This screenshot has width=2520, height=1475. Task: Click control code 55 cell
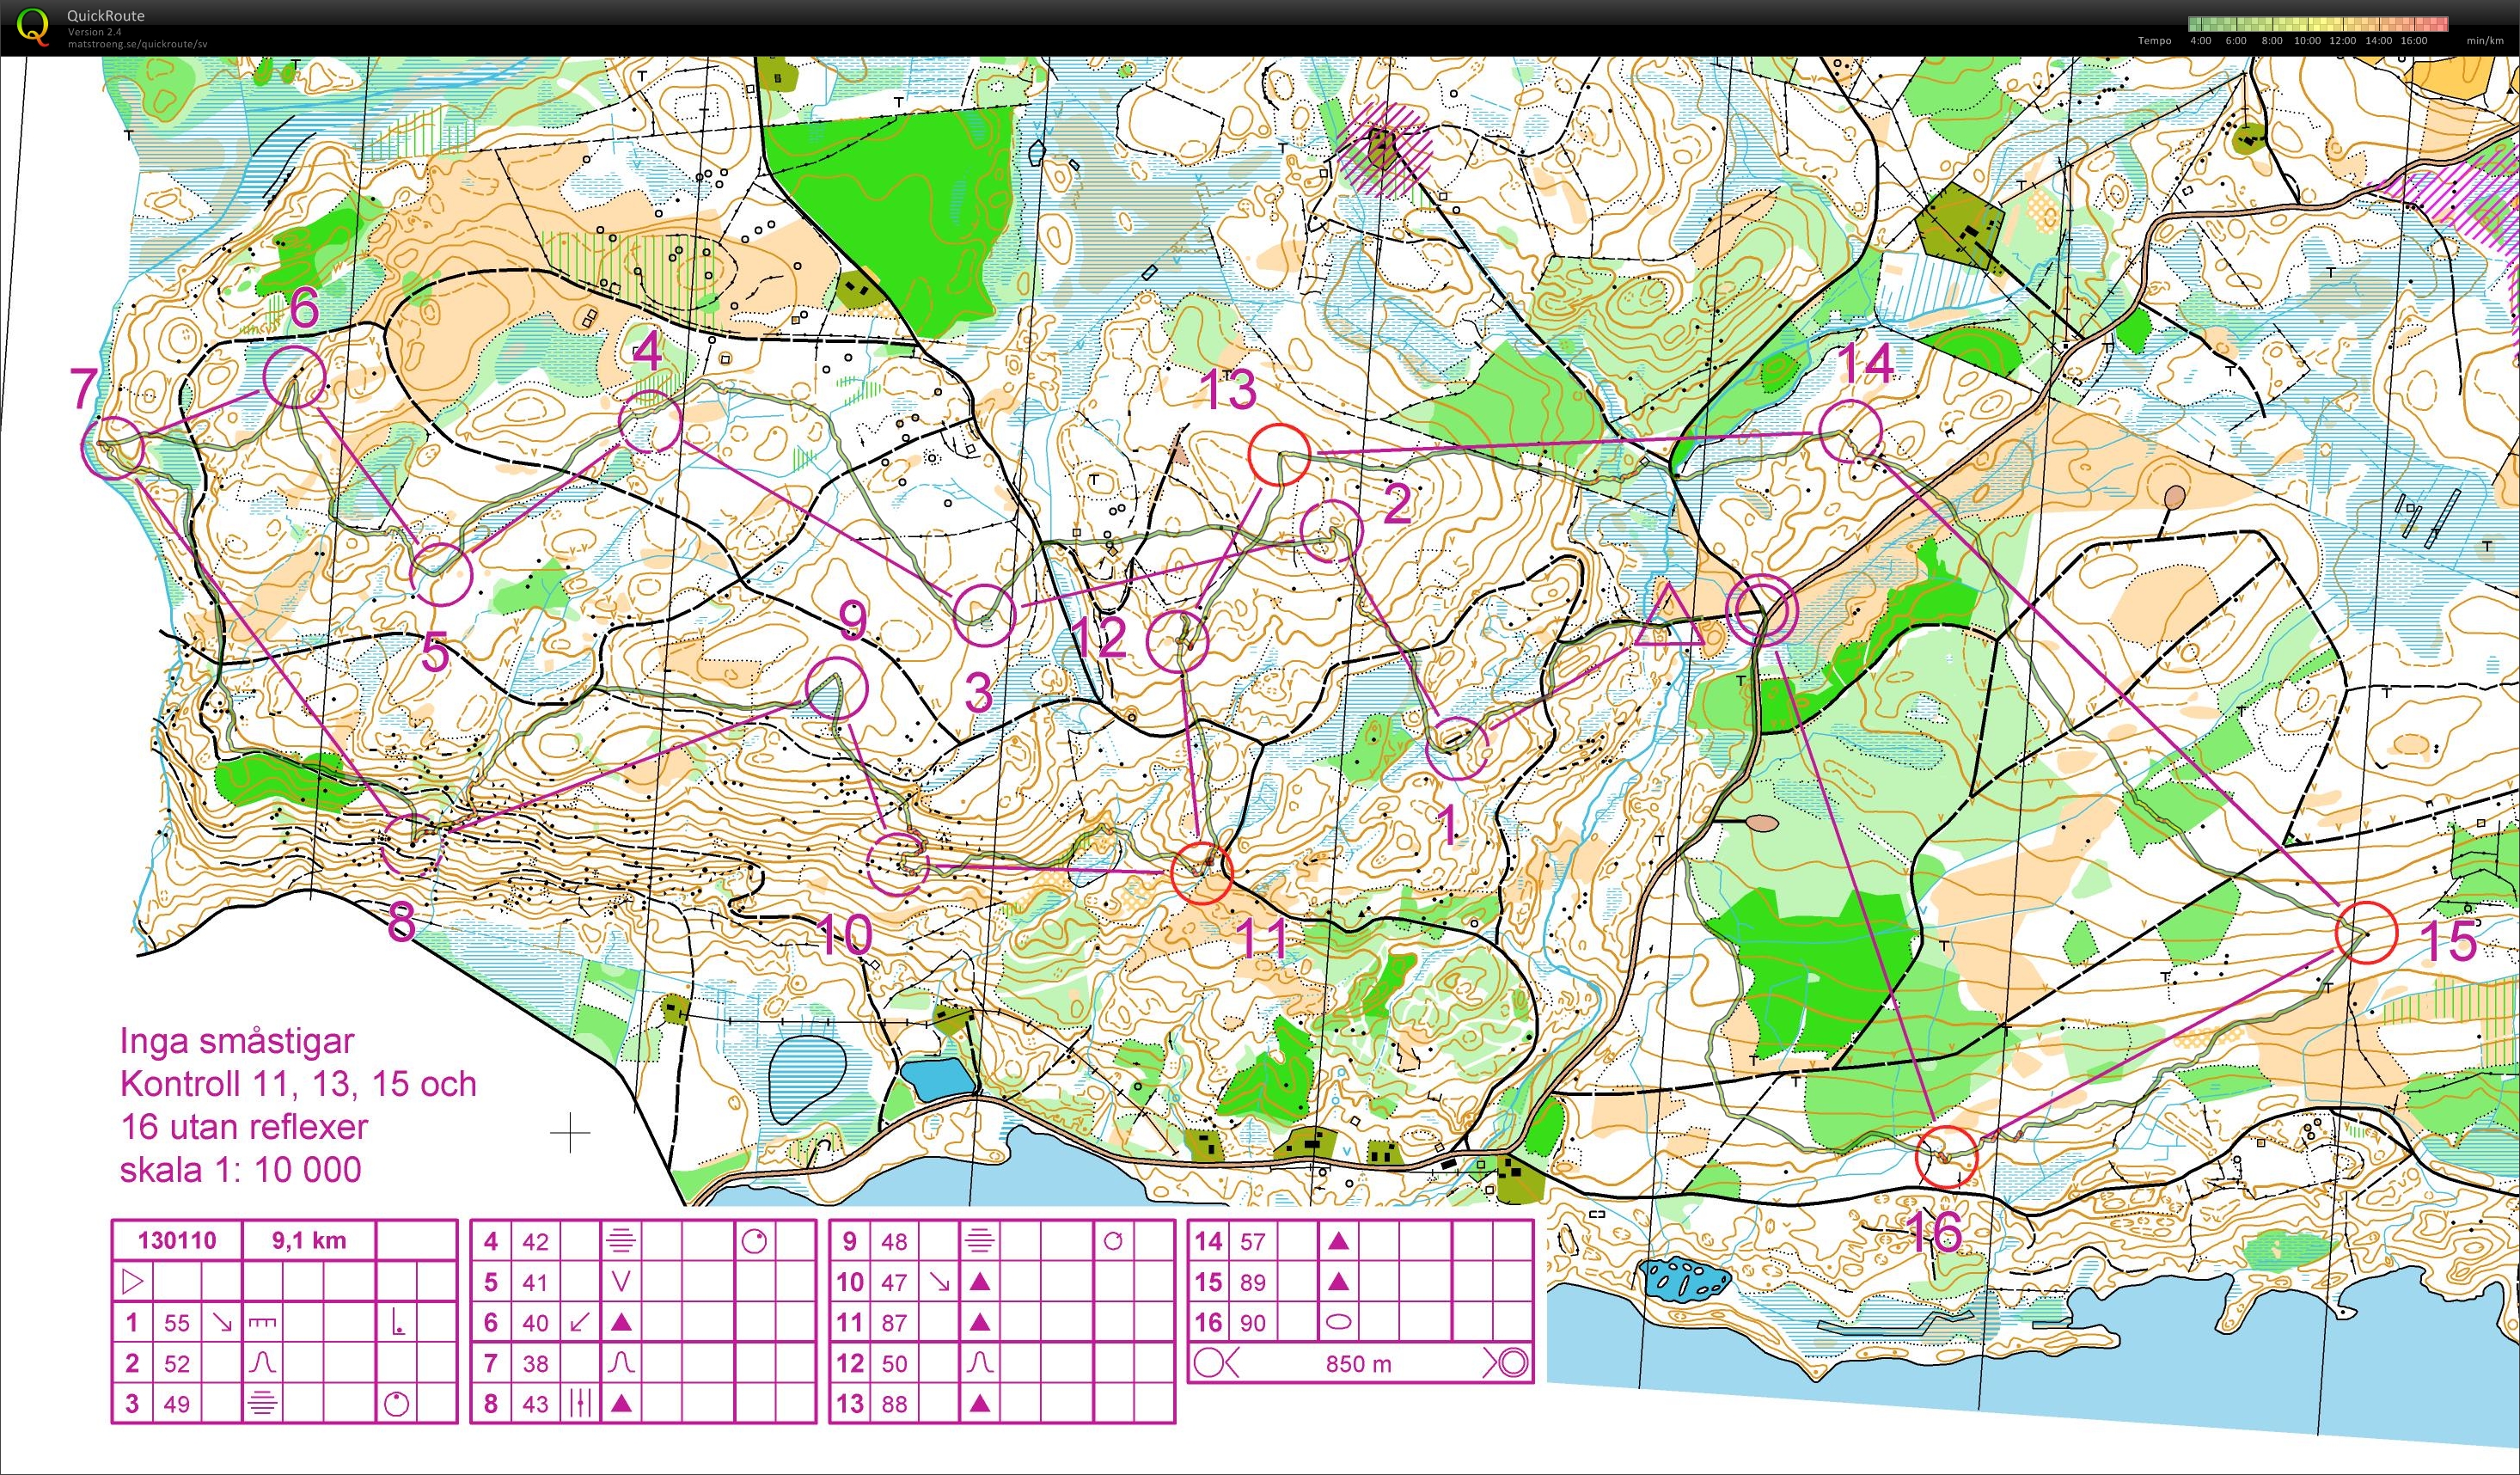[177, 1322]
